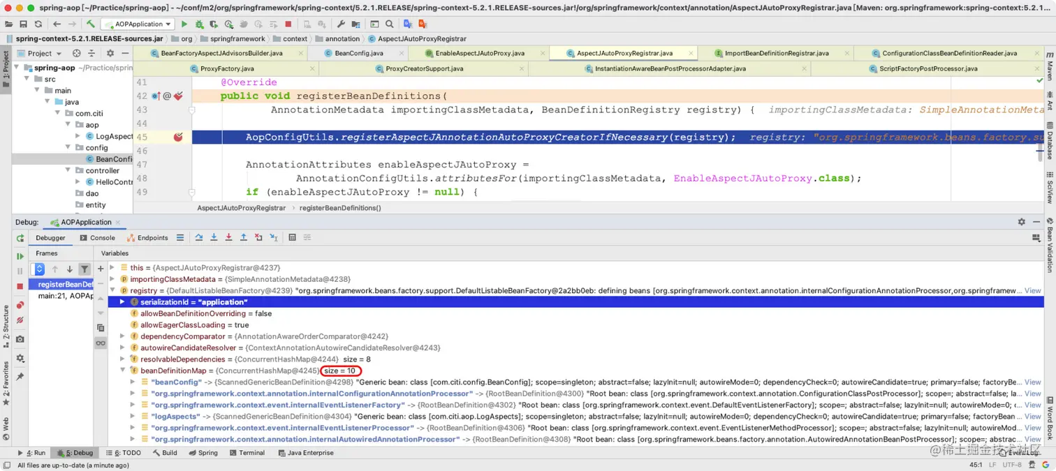Rerun AOPApplication in debug panel
This screenshot has width=1056, height=471.
[20, 238]
